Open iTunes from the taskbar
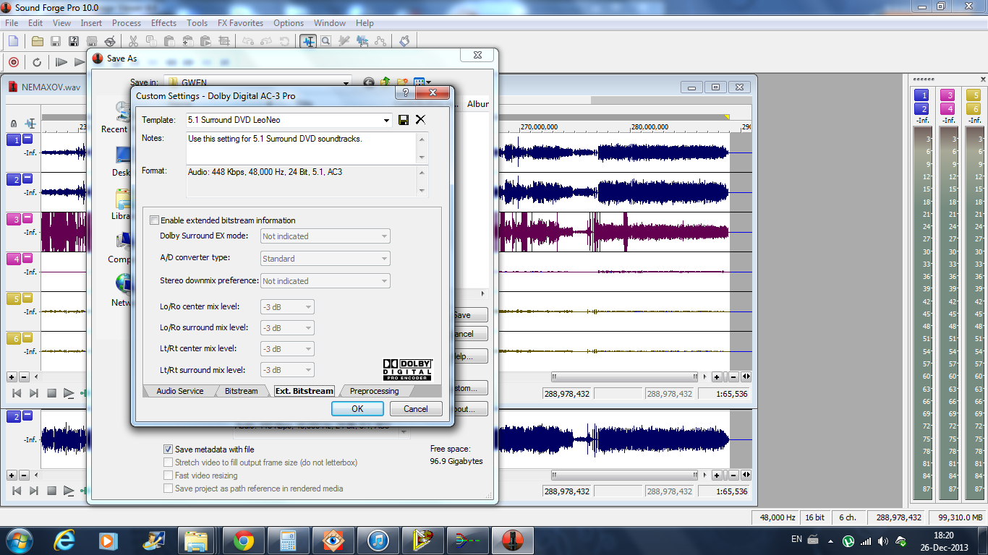Screen dimensions: 988x555 [x=378, y=540]
